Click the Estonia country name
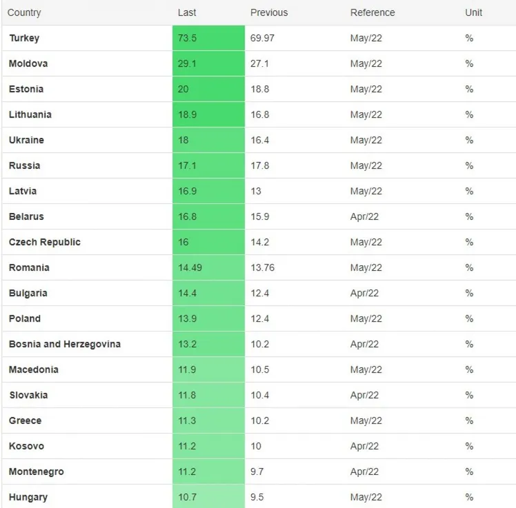 [x=26, y=90]
